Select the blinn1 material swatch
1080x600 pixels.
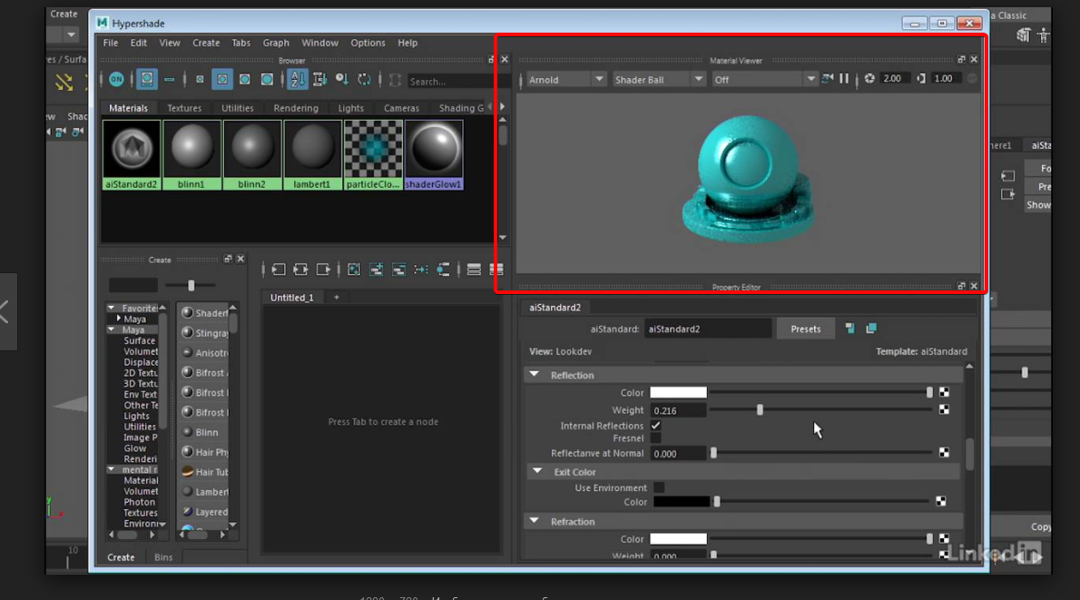191,154
